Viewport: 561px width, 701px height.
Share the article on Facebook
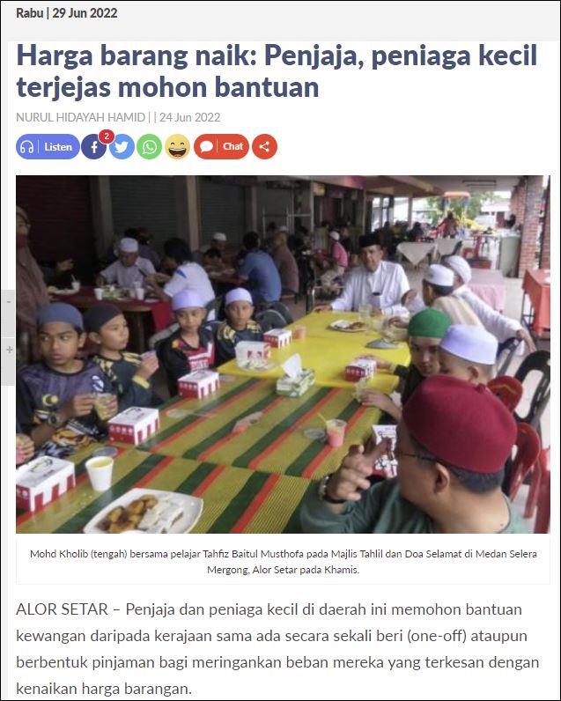pos(94,147)
